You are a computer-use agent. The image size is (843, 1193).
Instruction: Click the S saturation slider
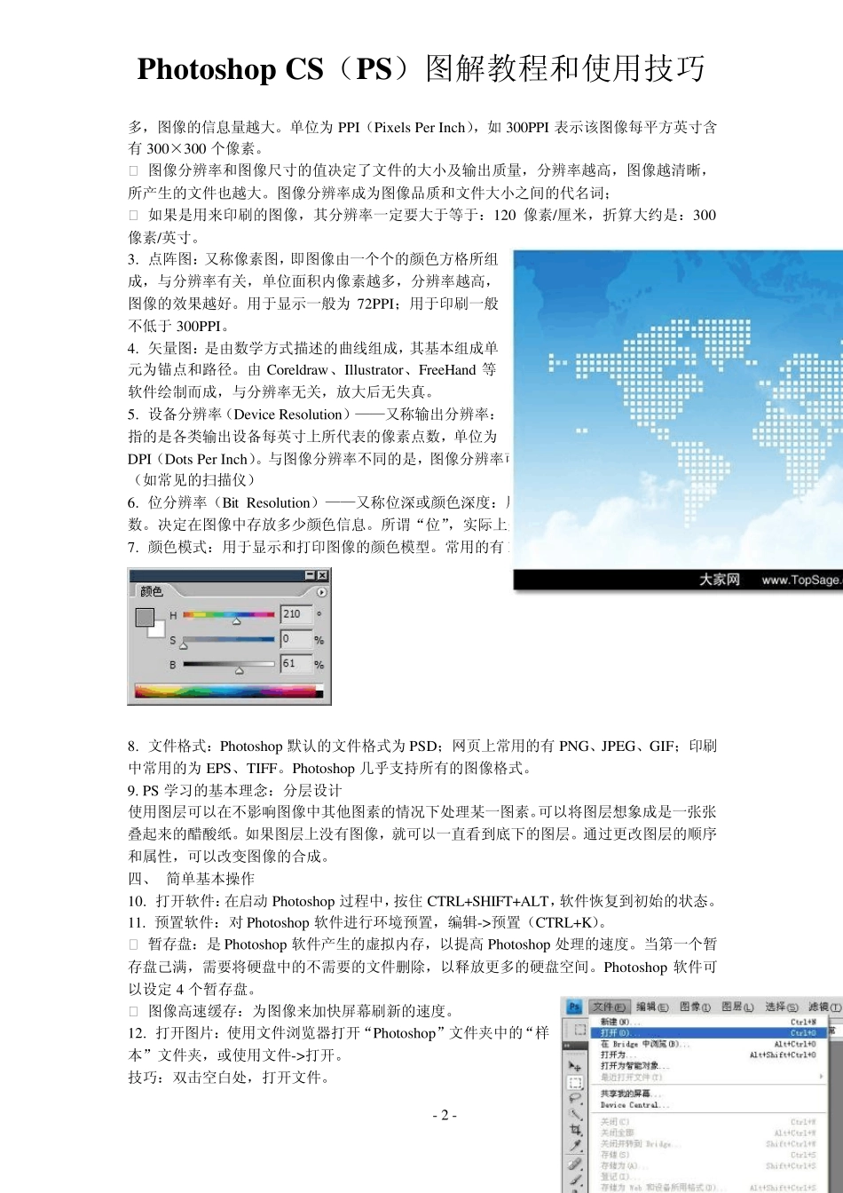tap(228, 639)
